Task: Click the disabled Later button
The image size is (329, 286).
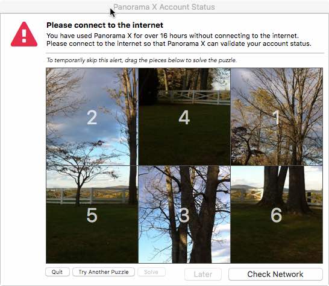Action: [203, 274]
